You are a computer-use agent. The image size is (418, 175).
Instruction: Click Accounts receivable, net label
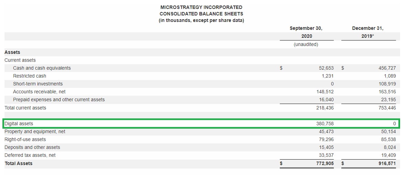39,92
